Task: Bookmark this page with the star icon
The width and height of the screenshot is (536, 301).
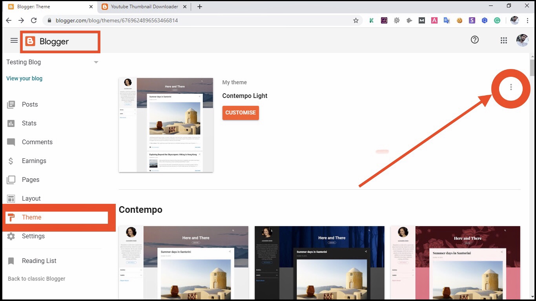Action: [x=356, y=20]
